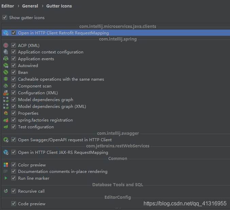Viewport: 230px width, 210px height.
Task: Uncheck JAX-RS RequestMapping checkbox
Action: click(14, 152)
